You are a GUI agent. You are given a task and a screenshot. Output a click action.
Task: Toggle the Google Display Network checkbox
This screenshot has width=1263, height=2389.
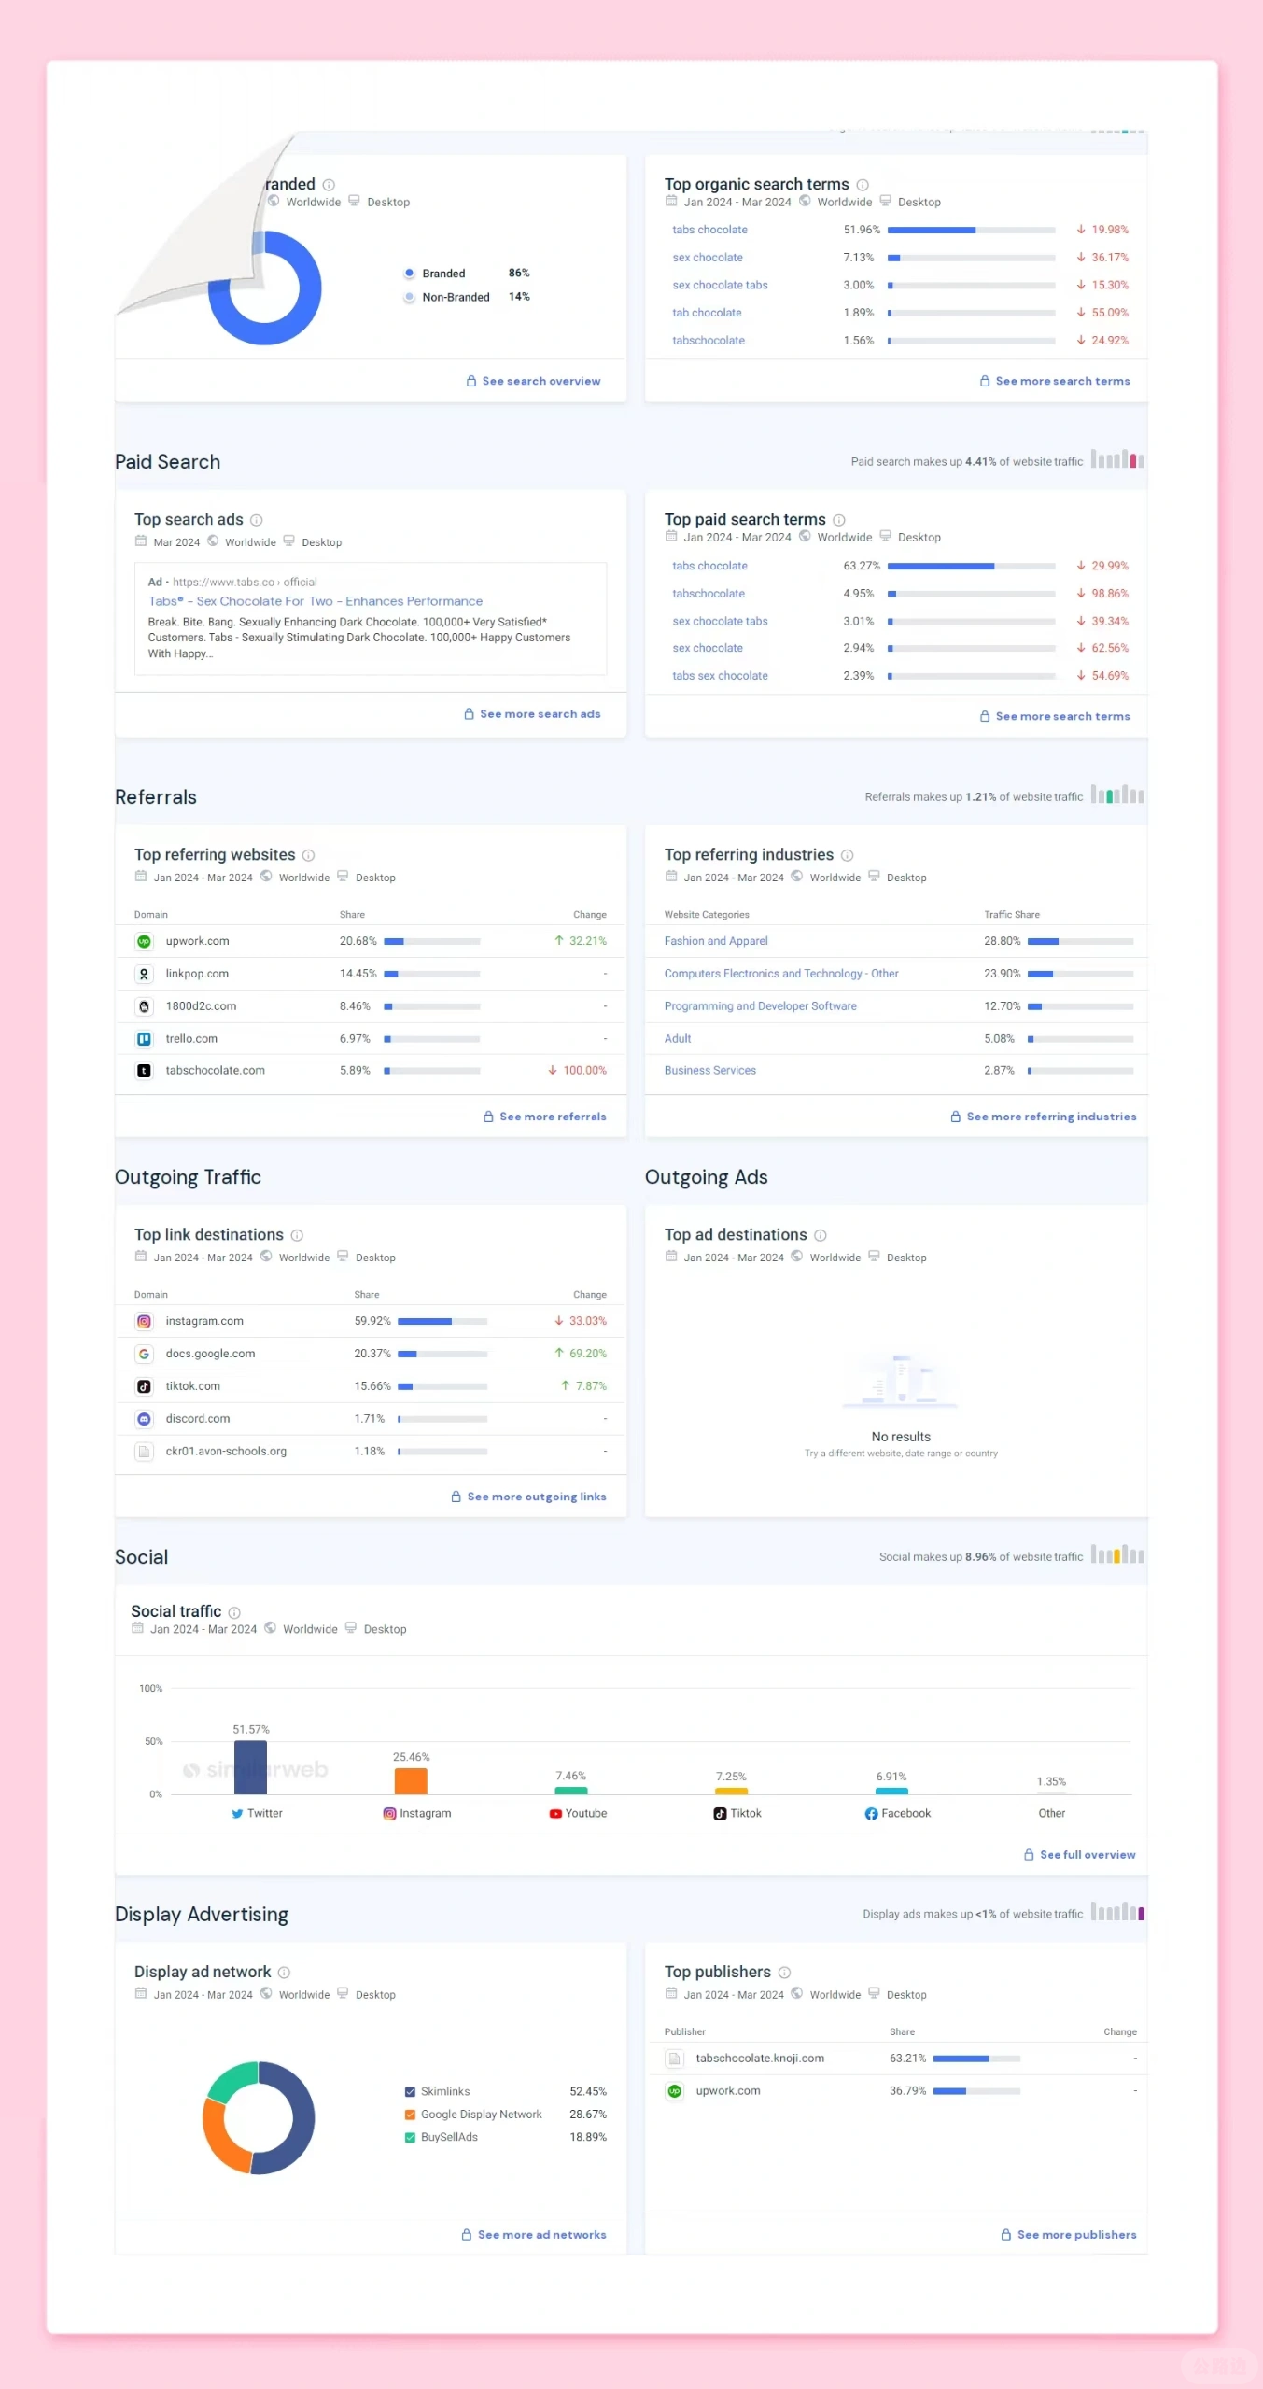[410, 2115]
